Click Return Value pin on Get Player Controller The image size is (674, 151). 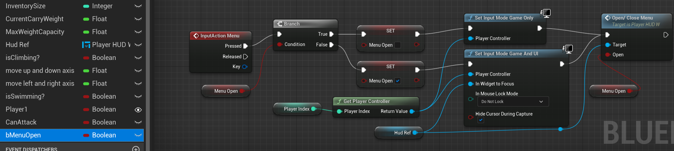[412, 111]
